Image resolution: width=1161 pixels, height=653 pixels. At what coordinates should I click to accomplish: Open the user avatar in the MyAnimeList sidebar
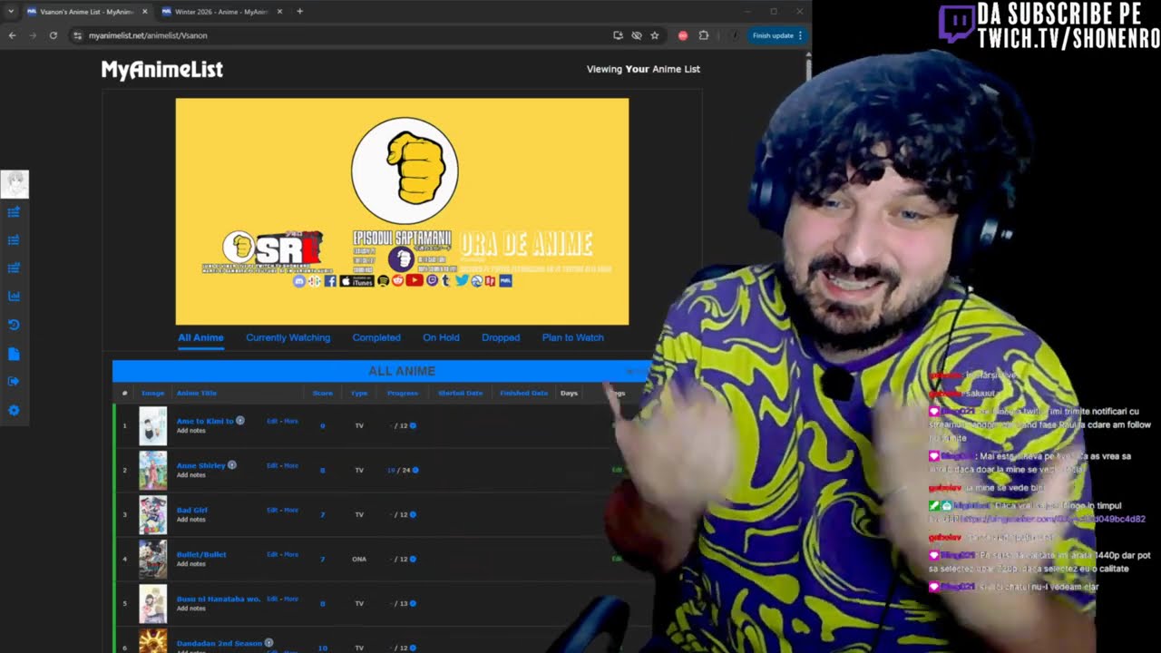15,184
